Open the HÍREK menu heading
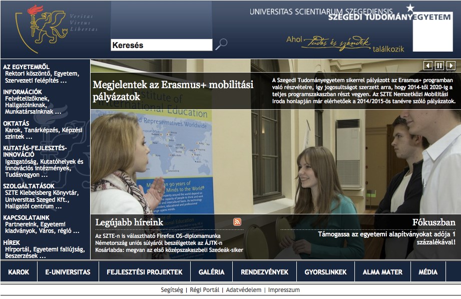This screenshot has width=461, height=299. tap(12, 243)
